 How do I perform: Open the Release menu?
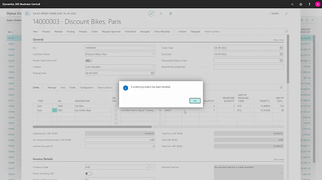point(58,32)
